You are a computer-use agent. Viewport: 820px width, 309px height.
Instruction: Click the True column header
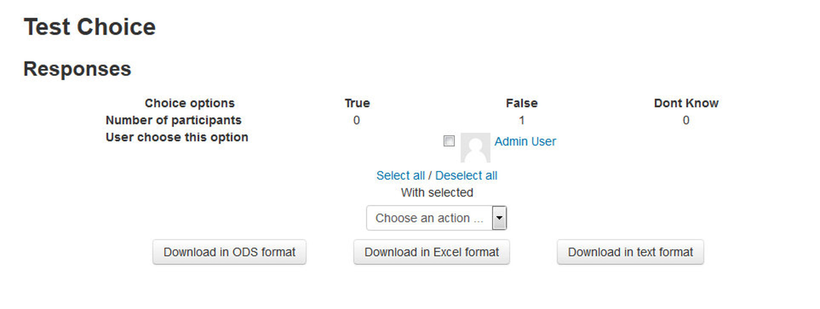coord(357,103)
